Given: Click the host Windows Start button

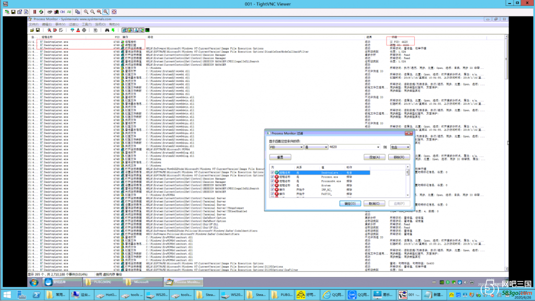Looking at the screenshot, I should click(x=7, y=295).
